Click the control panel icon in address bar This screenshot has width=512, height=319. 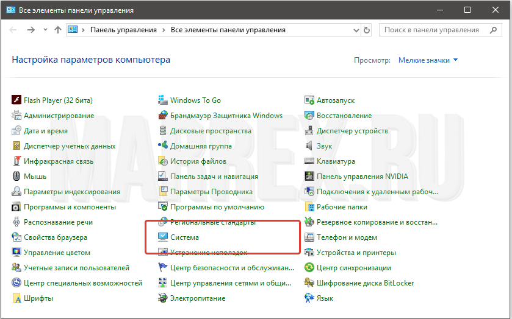pos(73,30)
